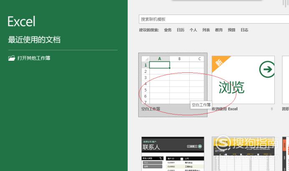Open the blank workbook thumbnail
This screenshot has width=289, height=171.
(173, 80)
